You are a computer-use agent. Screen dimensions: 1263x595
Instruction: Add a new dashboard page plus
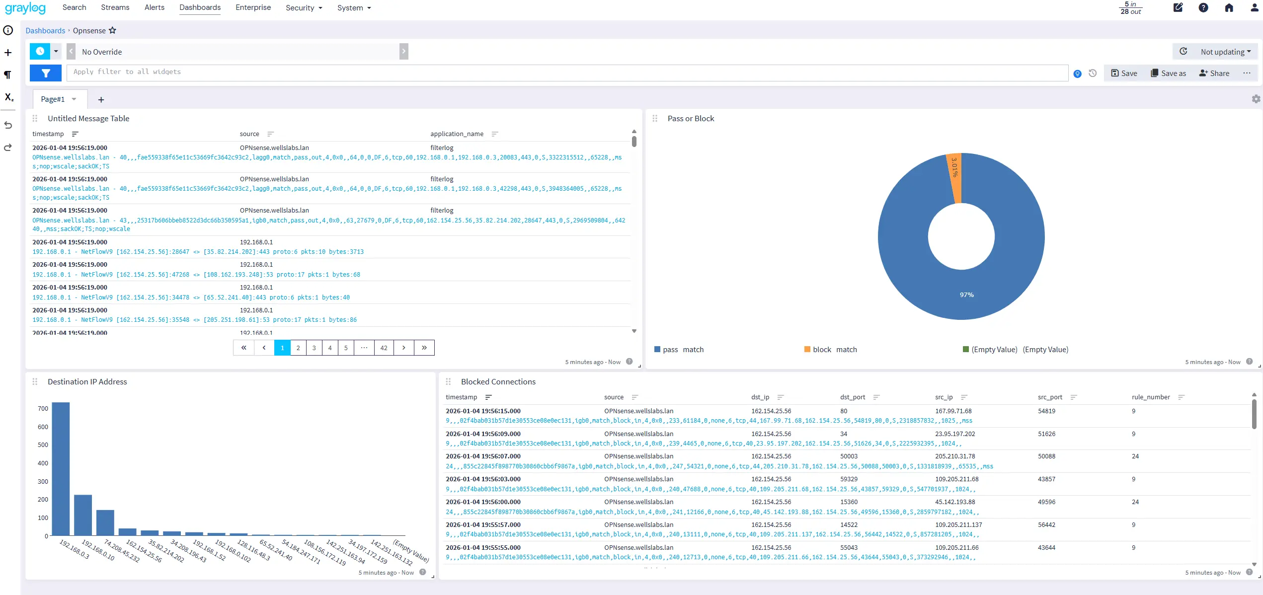(101, 100)
